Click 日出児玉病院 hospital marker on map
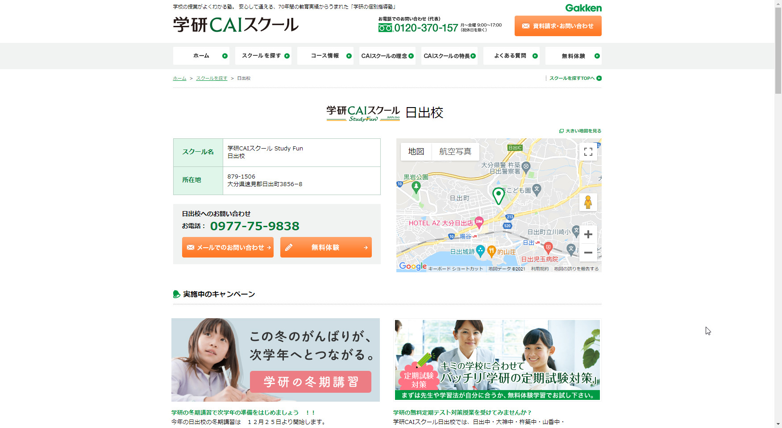The image size is (782, 428). pos(548,247)
